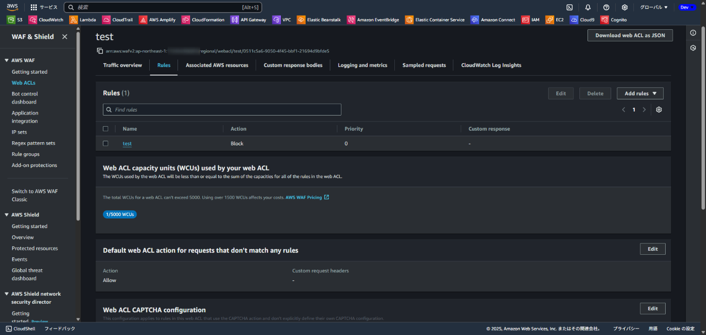Click the top AWS search box

[163, 8]
